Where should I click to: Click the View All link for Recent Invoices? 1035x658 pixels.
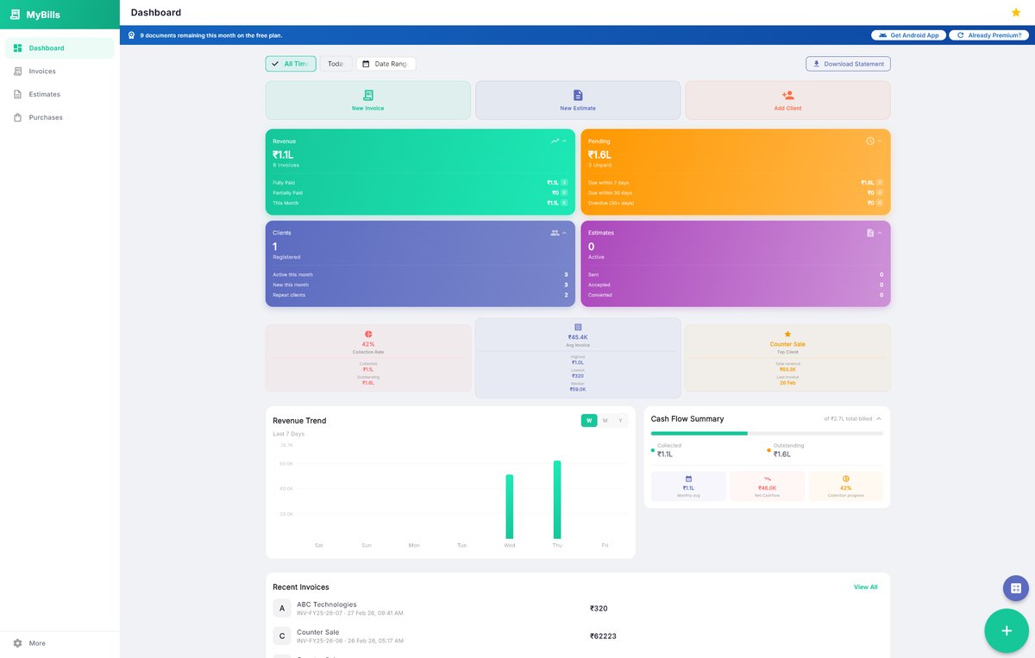click(865, 586)
